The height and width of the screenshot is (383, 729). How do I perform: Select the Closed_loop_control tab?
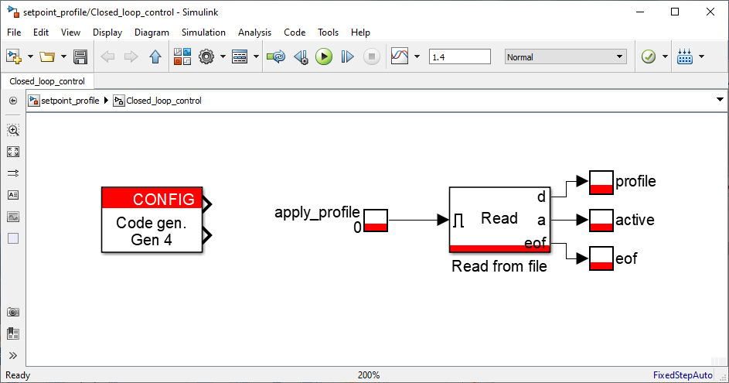[x=47, y=81]
